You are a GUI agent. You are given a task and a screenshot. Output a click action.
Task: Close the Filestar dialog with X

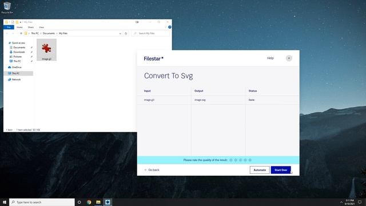[x=289, y=58]
